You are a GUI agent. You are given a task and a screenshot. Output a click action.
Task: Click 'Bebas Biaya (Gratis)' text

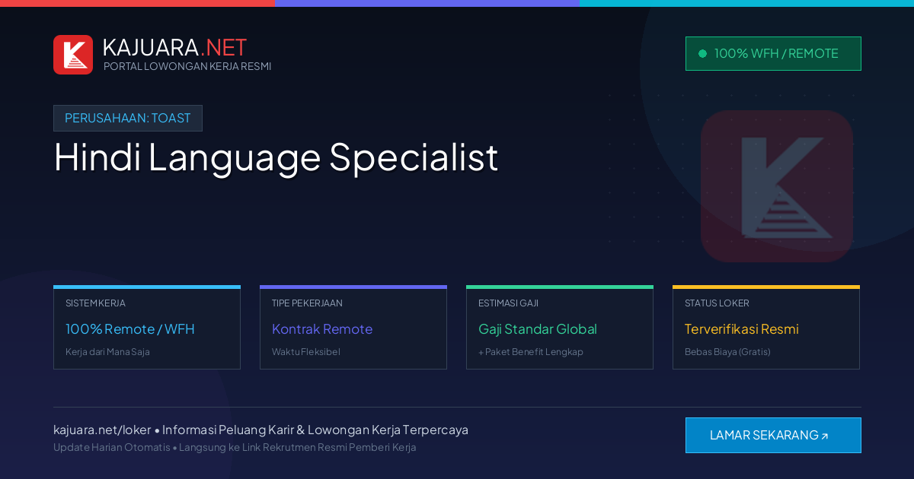727,352
